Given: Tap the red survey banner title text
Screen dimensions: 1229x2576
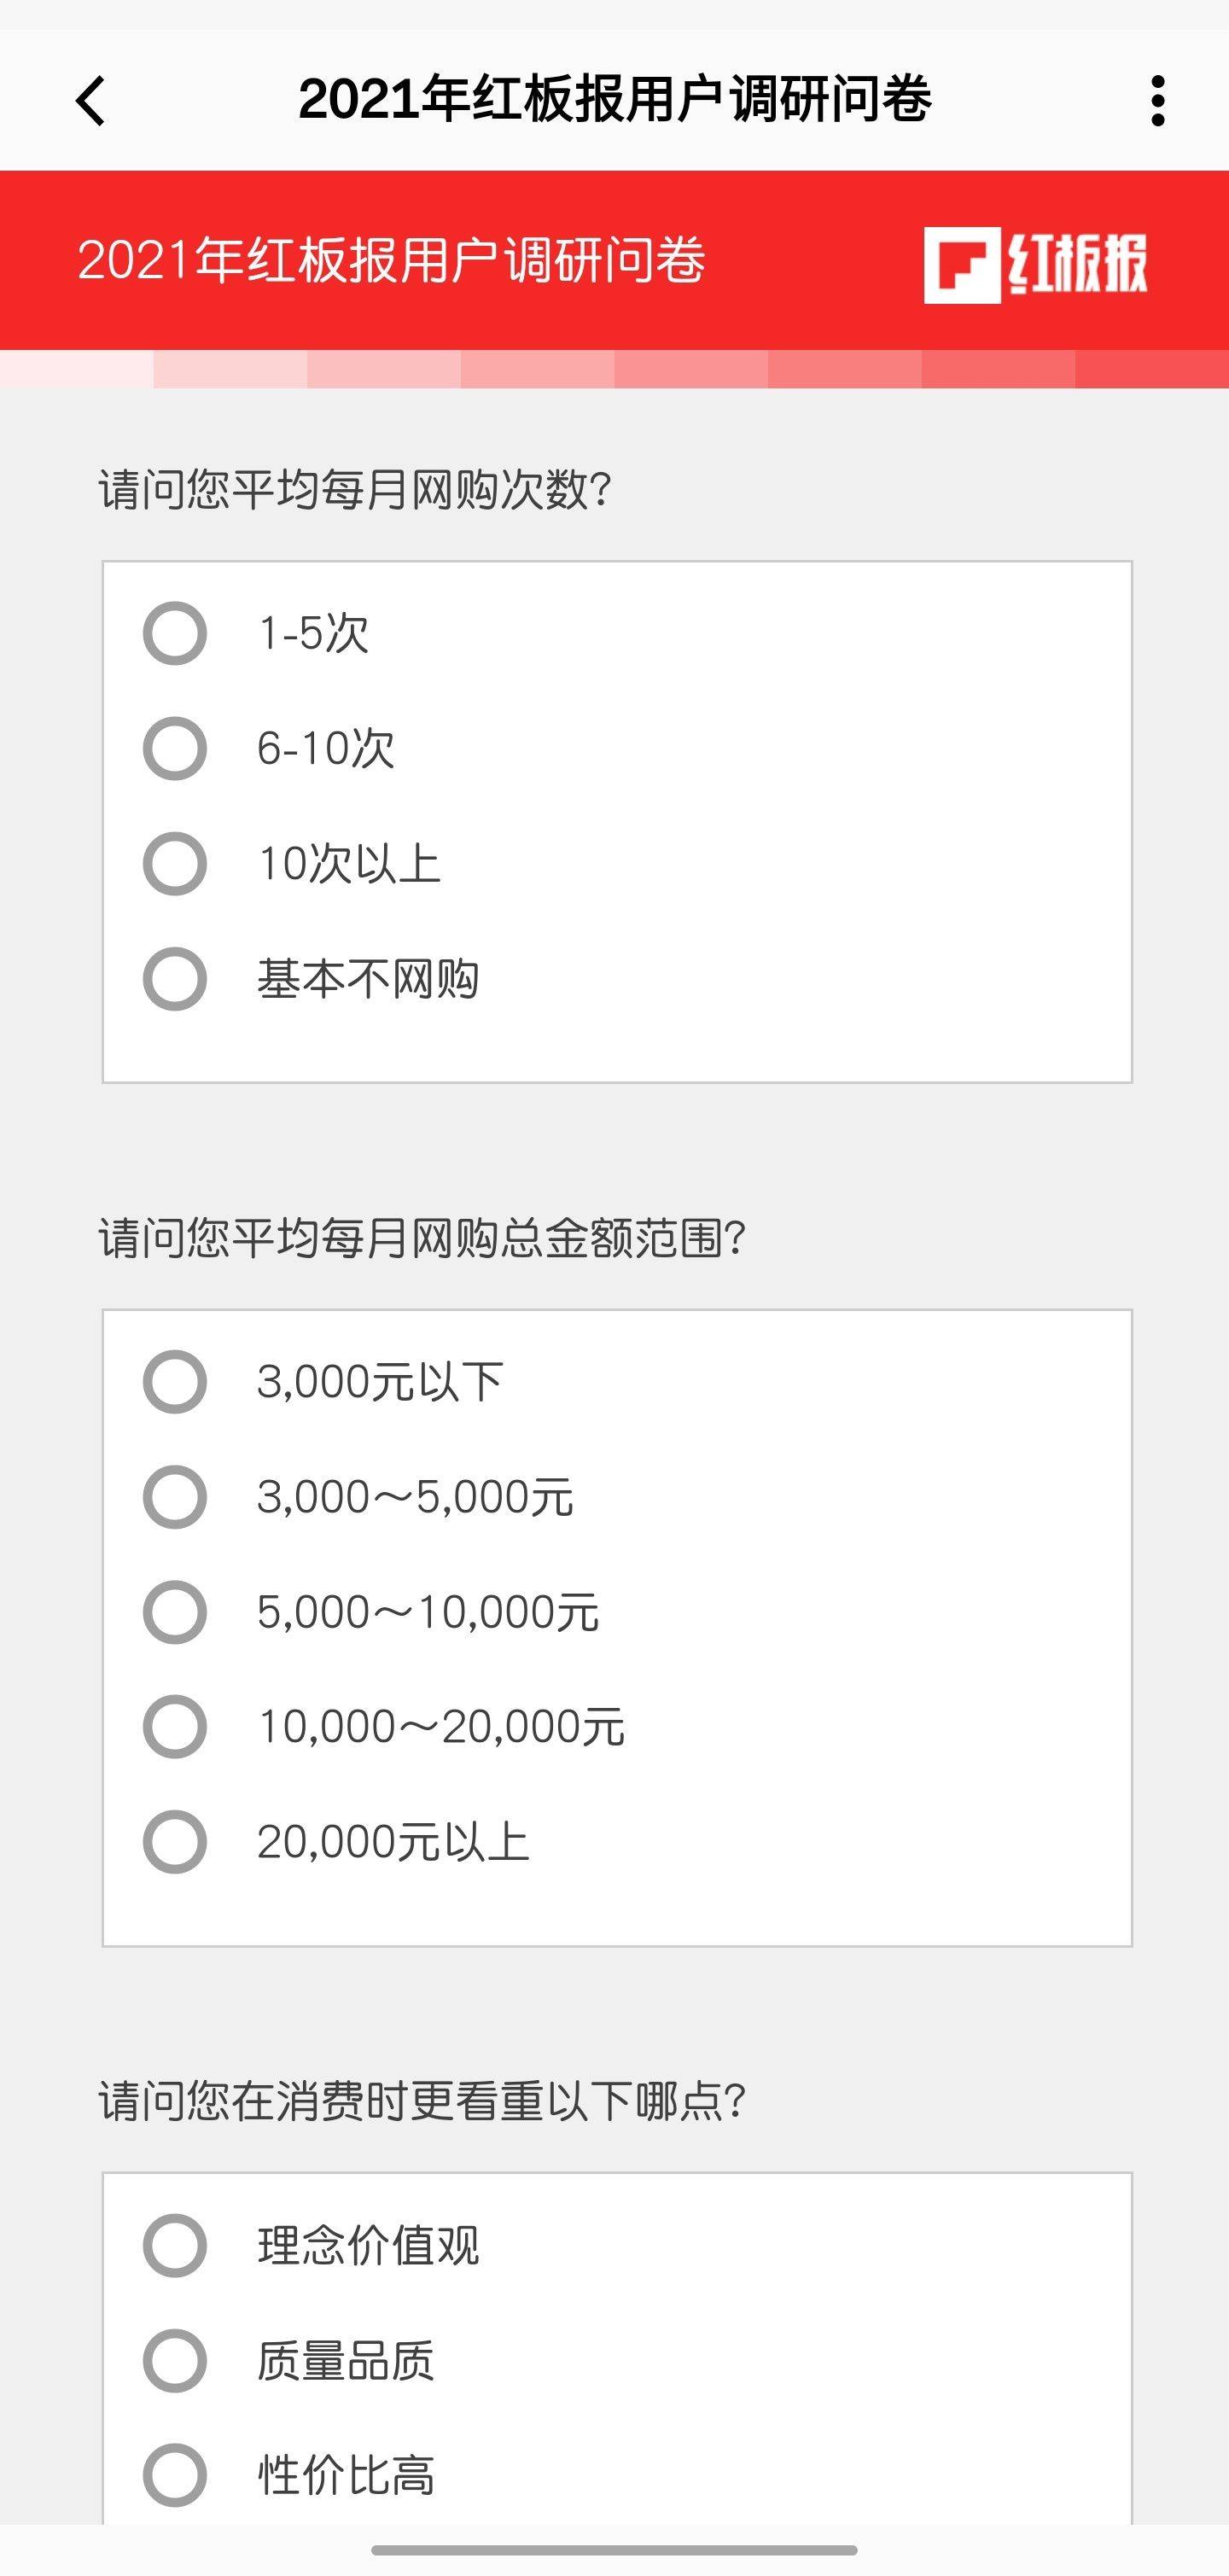Looking at the screenshot, I should 391,261.
